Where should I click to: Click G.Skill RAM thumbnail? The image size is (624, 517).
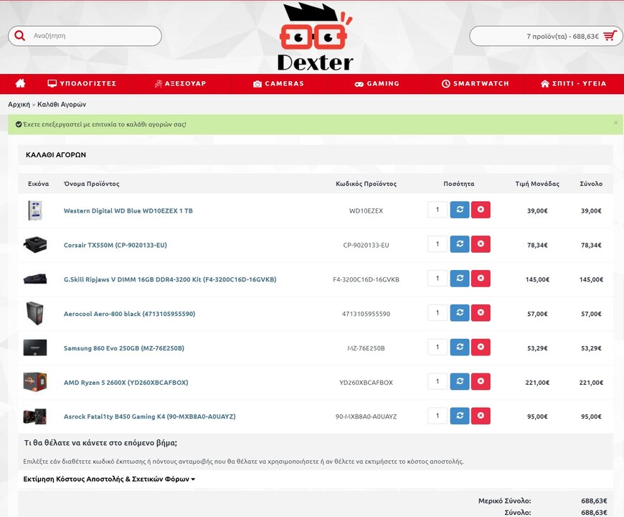tap(35, 279)
